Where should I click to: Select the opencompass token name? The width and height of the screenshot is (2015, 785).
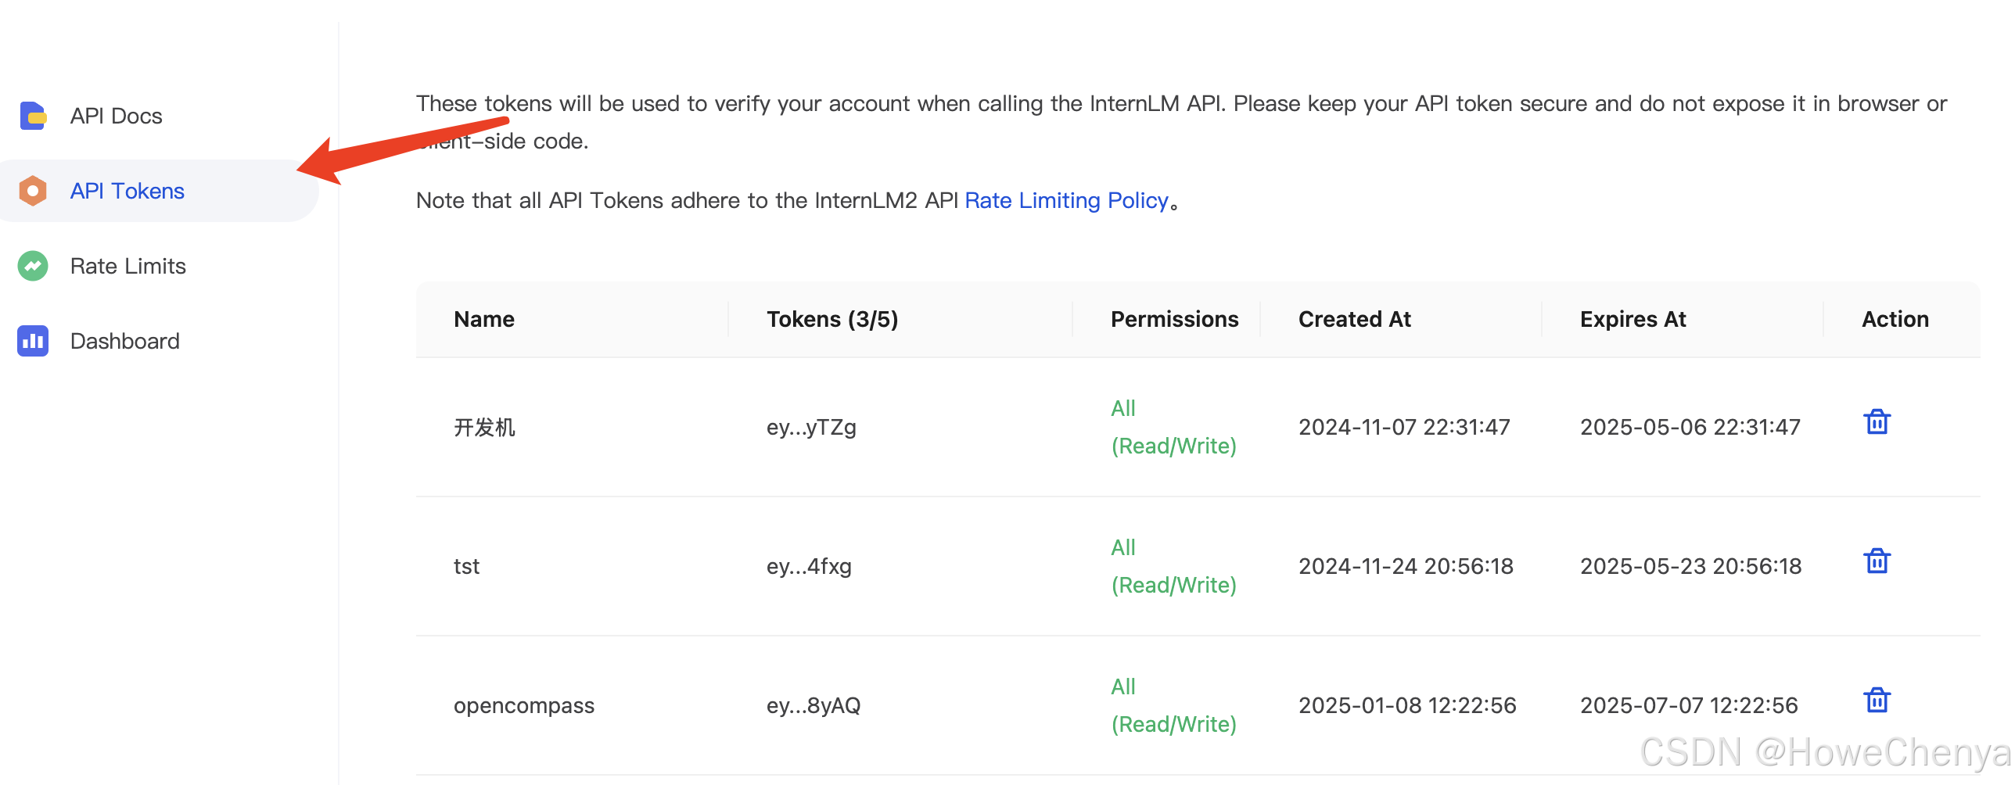(524, 705)
